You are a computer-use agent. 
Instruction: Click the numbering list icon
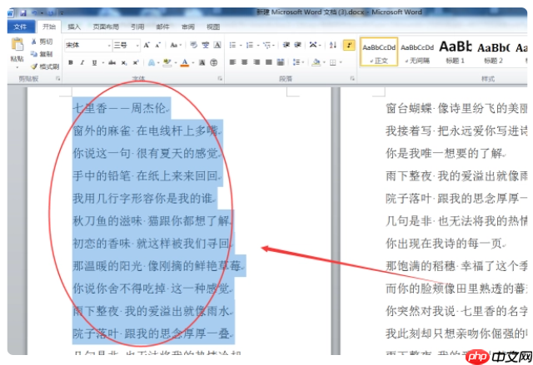(250, 45)
